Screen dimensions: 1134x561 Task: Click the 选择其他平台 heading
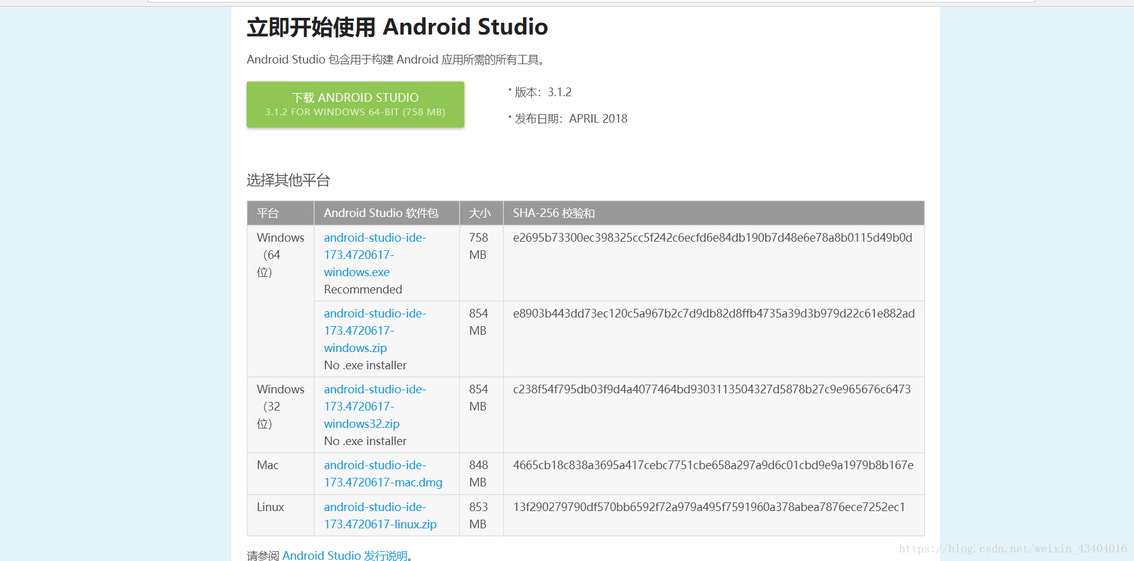click(289, 180)
